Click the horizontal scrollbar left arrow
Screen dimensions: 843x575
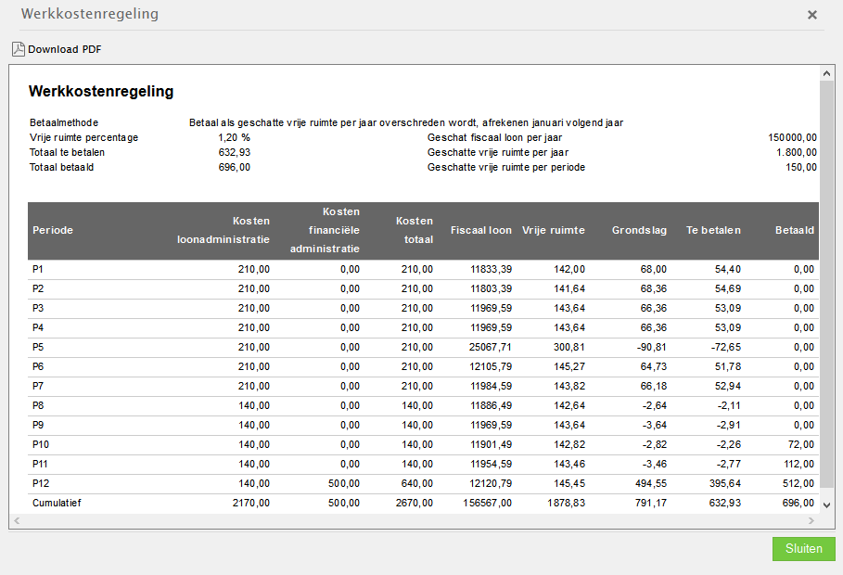tap(17, 520)
